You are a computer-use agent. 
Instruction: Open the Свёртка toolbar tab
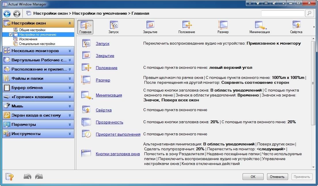coord(296,27)
